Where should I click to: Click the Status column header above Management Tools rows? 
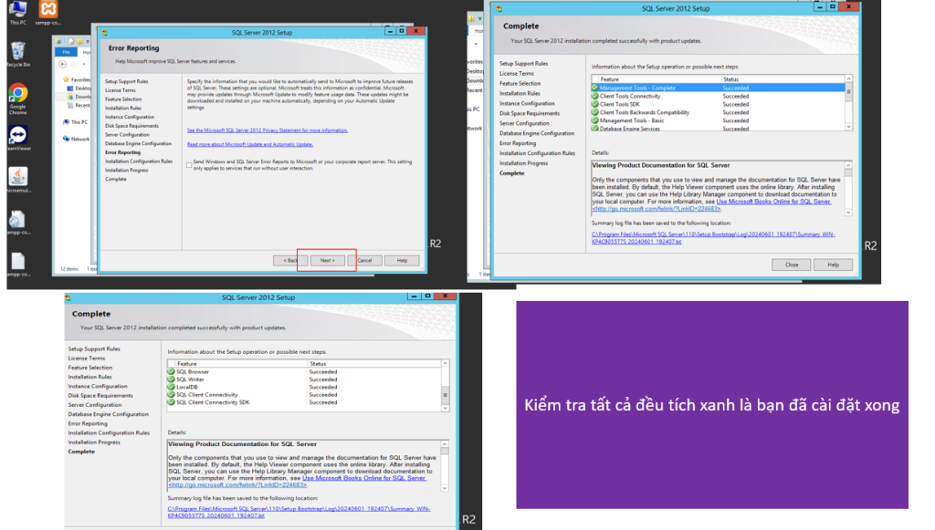(x=783, y=79)
